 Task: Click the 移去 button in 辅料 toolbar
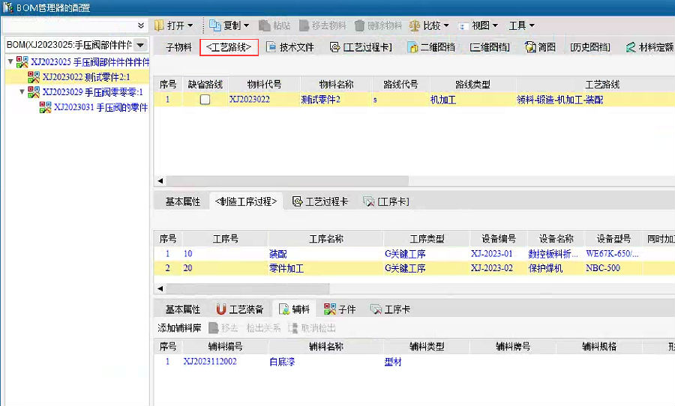[x=223, y=329]
